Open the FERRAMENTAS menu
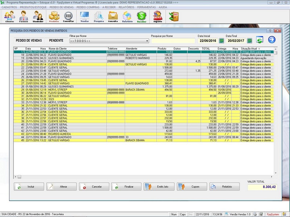This screenshot has width=290, height=217. click(147, 7)
